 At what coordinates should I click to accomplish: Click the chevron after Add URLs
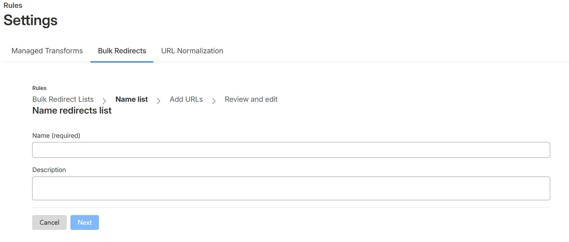214,101
